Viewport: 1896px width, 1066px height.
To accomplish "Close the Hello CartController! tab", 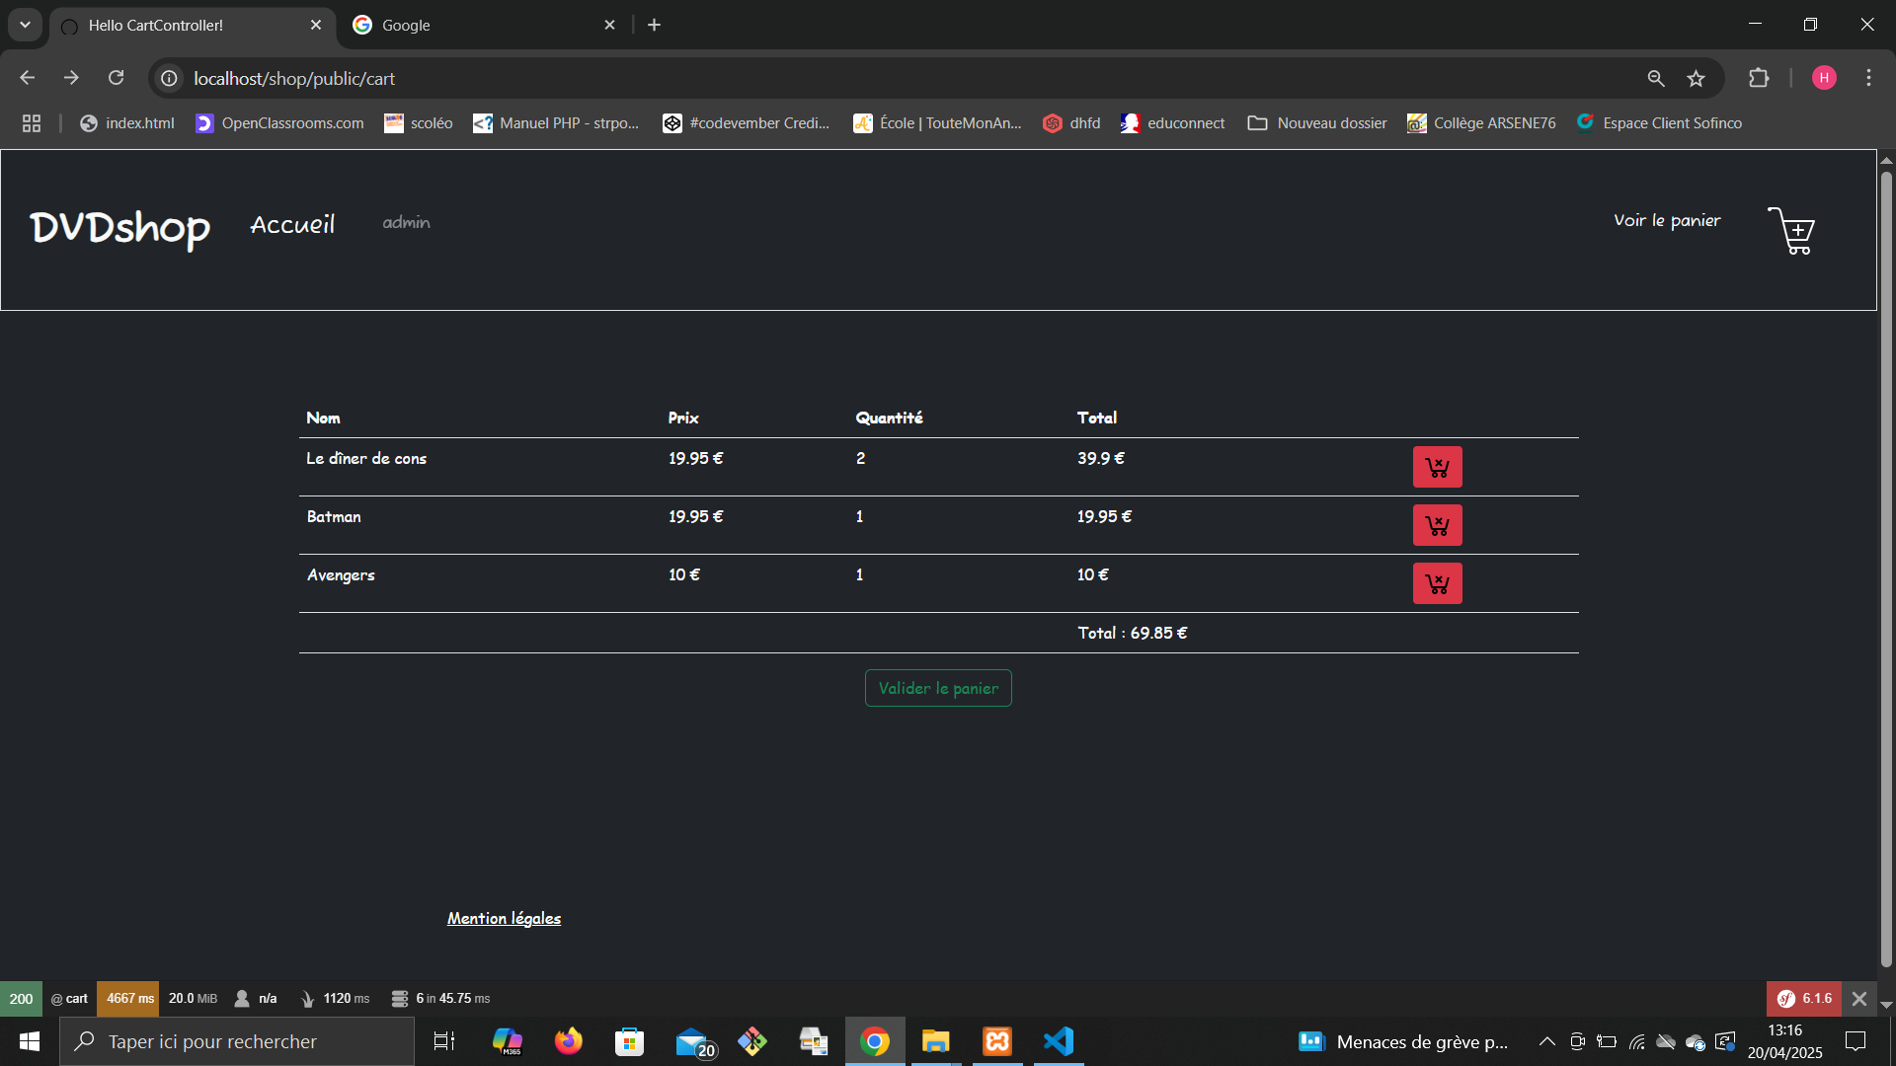I will pyautogui.click(x=316, y=25).
